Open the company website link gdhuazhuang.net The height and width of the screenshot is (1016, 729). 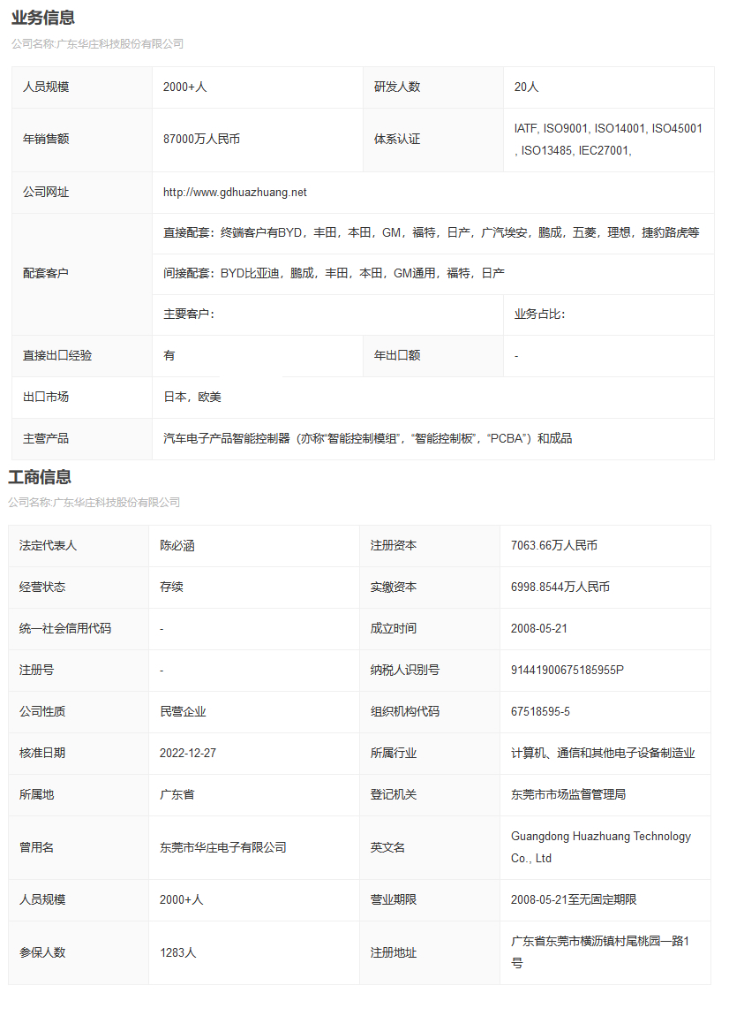(235, 193)
